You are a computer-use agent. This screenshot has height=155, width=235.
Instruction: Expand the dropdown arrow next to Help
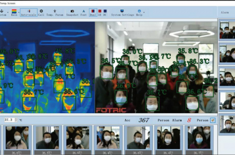[x=144, y=12]
